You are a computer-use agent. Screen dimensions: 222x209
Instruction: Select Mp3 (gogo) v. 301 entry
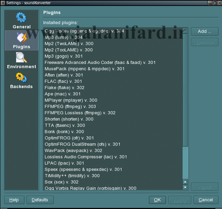[63, 56]
